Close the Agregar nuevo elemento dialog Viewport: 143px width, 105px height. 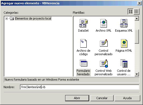point(139,3)
